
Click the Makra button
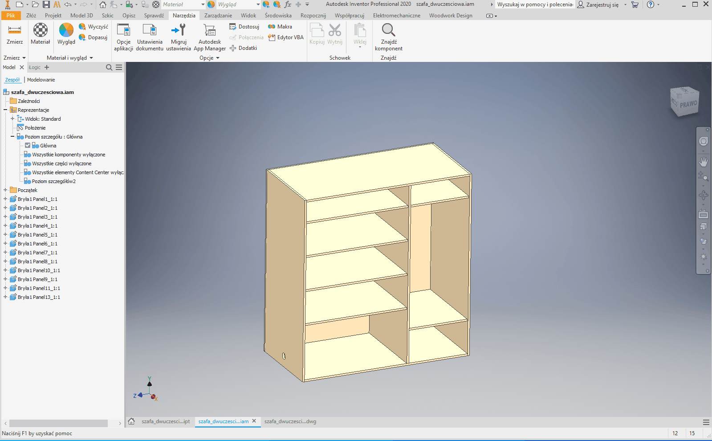click(280, 27)
